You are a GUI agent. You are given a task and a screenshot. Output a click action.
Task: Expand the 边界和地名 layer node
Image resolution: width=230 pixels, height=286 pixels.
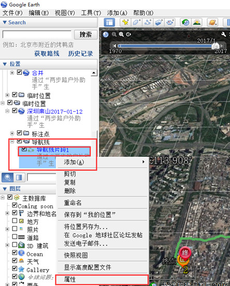pyautogui.click(x=7, y=213)
